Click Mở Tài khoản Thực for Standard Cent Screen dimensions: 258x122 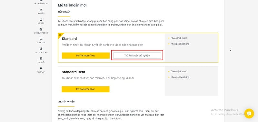point(85,89)
